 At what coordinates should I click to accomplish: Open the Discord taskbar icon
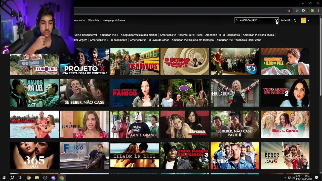click(53, 178)
